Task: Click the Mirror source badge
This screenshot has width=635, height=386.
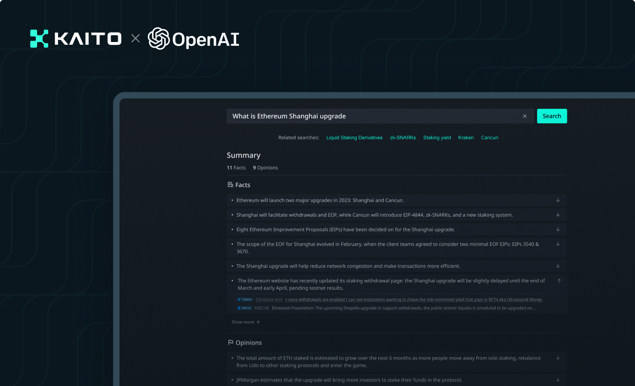Action: pos(244,308)
